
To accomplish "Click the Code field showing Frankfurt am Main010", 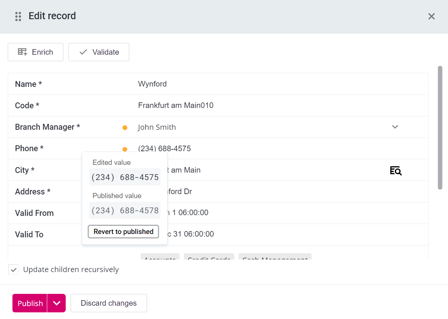I will 176,105.
